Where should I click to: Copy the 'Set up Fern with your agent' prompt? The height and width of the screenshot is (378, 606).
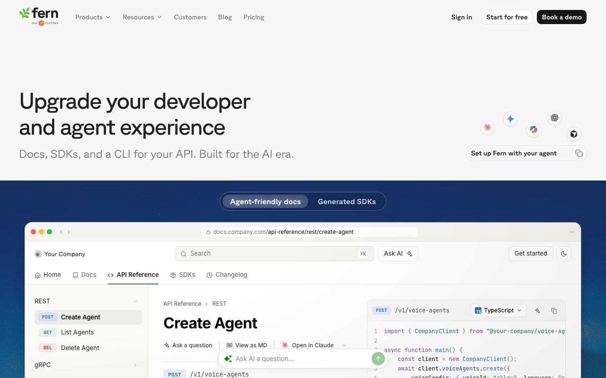click(579, 153)
